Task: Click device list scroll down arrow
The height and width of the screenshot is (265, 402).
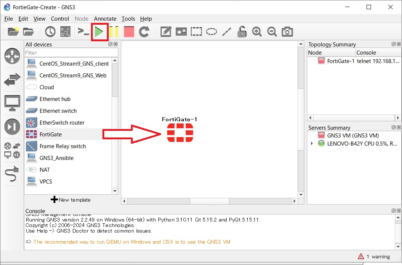Action: point(115,191)
